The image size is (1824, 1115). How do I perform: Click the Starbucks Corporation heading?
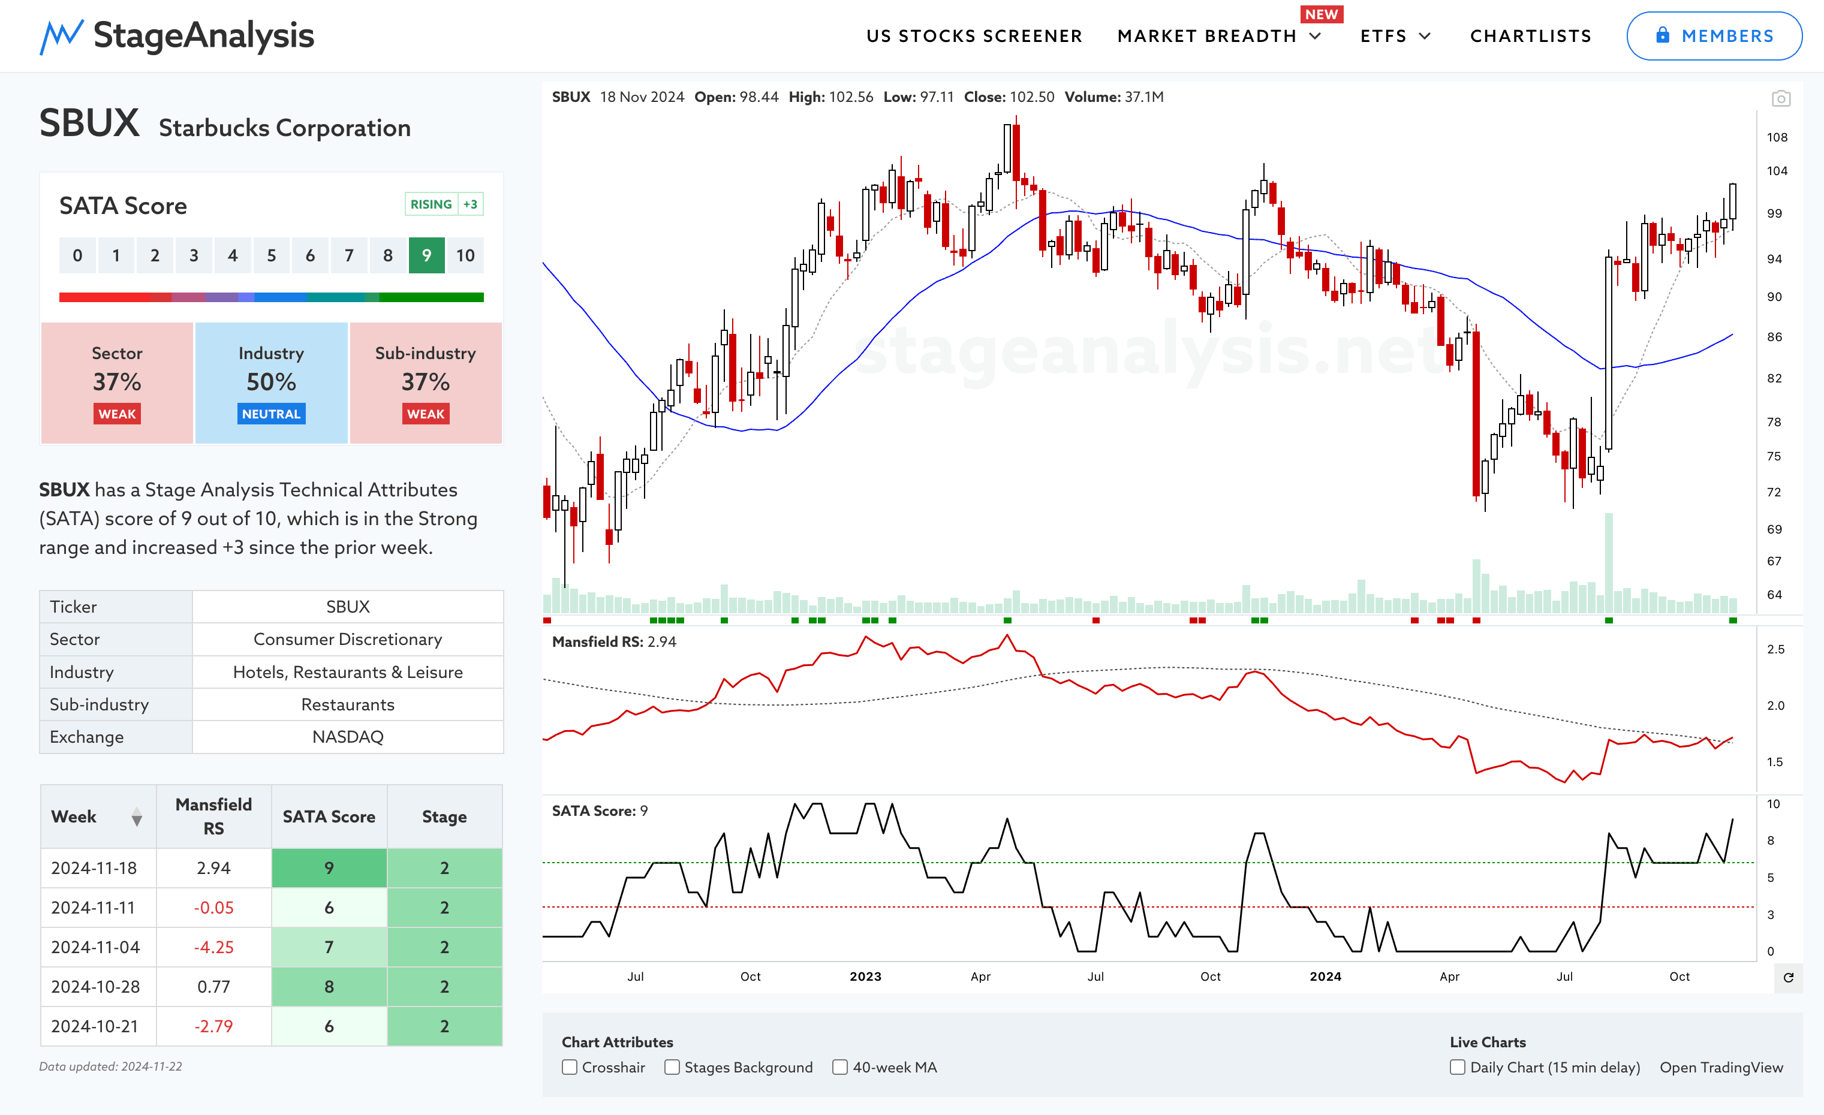coord(284,128)
